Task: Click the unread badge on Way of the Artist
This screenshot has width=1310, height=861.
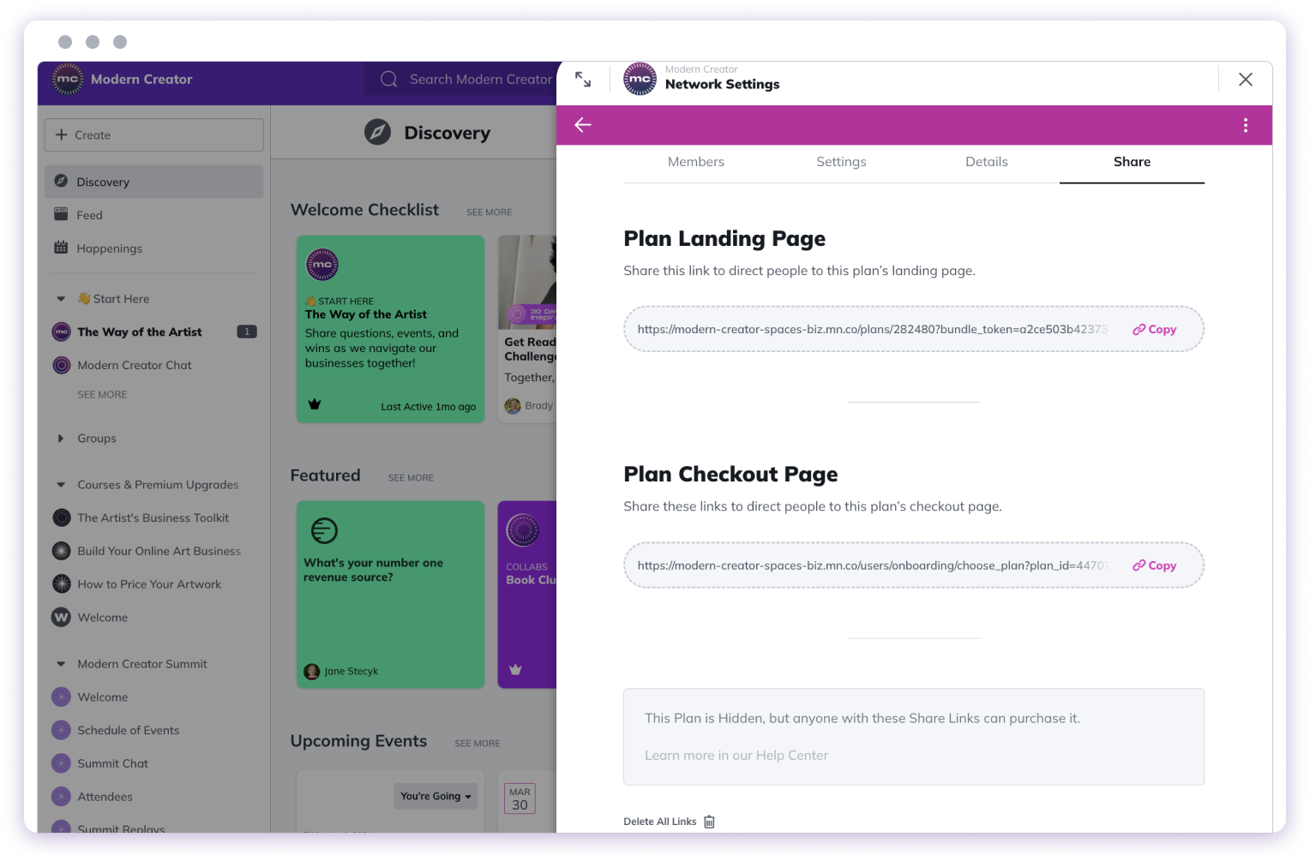Action: [247, 332]
